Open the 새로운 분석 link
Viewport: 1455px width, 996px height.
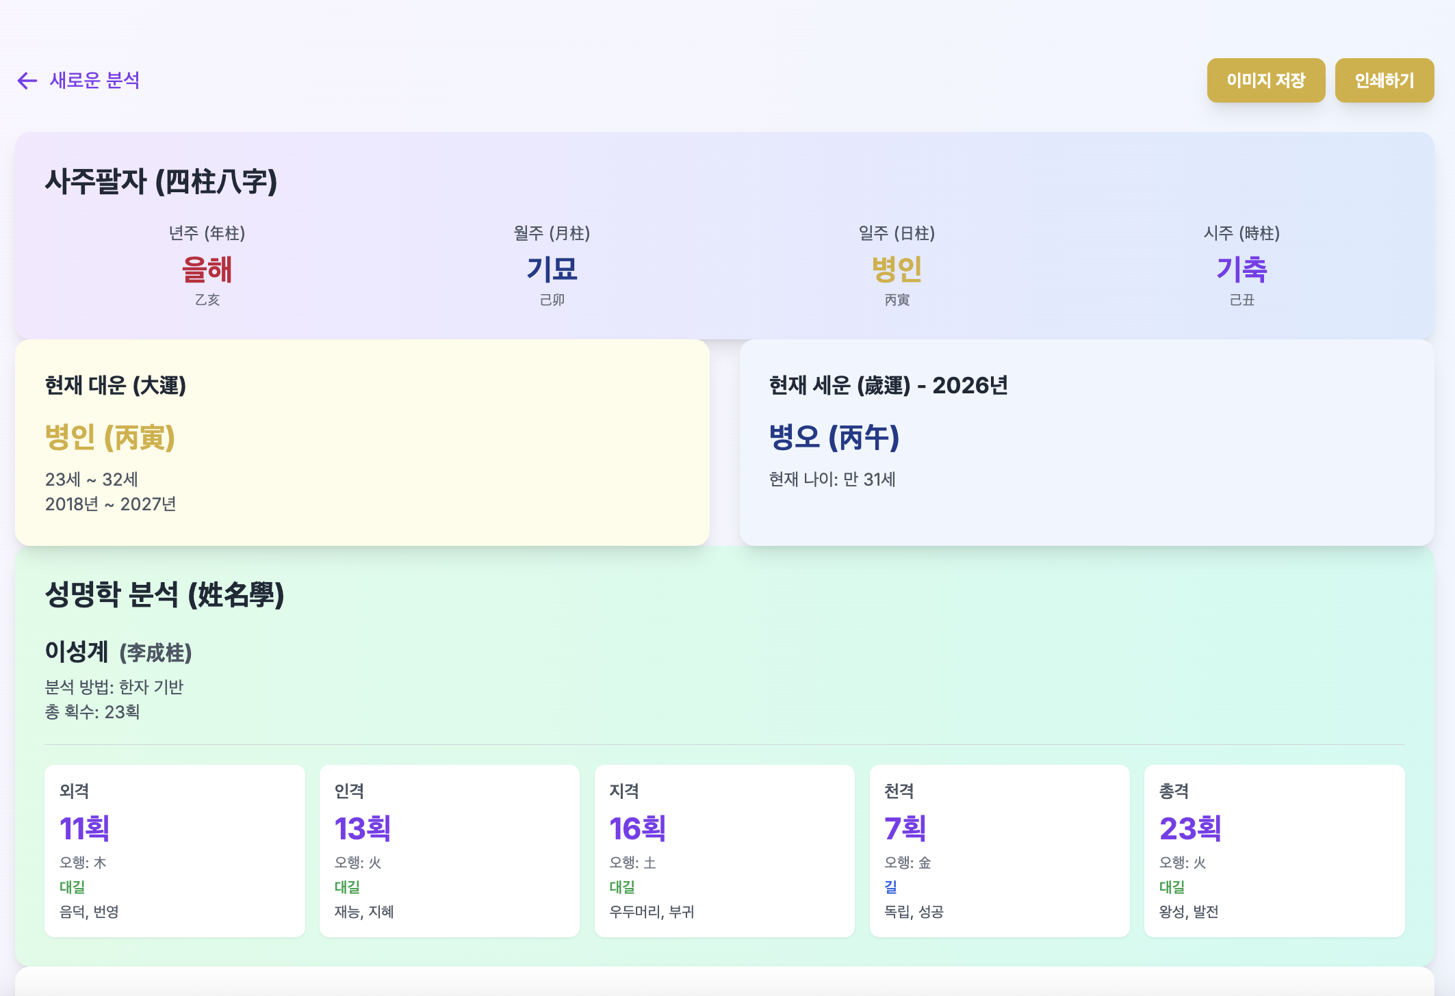pos(94,80)
